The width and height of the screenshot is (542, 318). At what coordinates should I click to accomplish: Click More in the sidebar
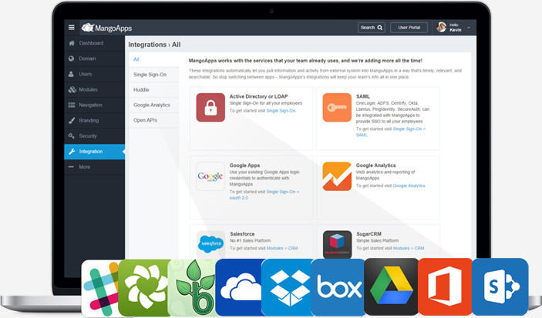pyautogui.click(x=94, y=167)
